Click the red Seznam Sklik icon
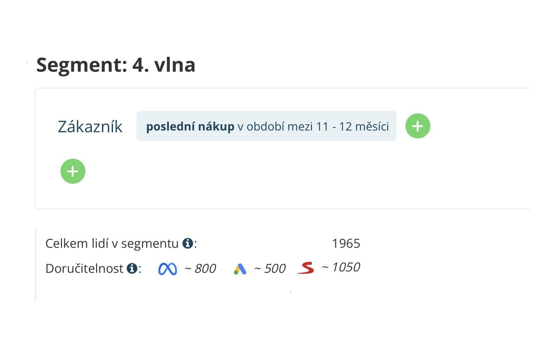This screenshot has width=557, height=348. coord(306,268)
